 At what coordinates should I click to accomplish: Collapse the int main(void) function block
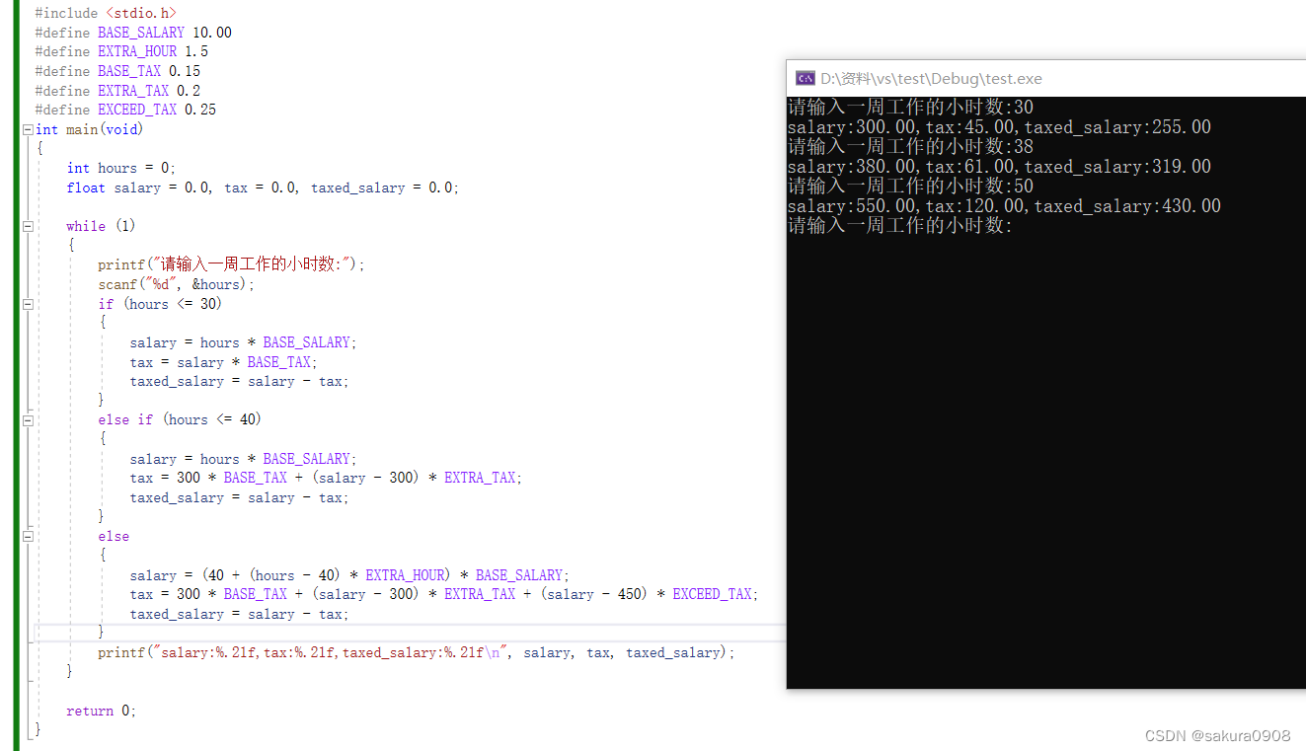coord(28,128)
